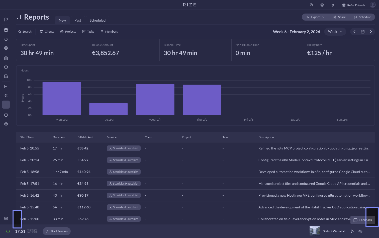Screen dimensions: 379x238
Task: Open the globe icon in sidebar
Action: (6, 48)
